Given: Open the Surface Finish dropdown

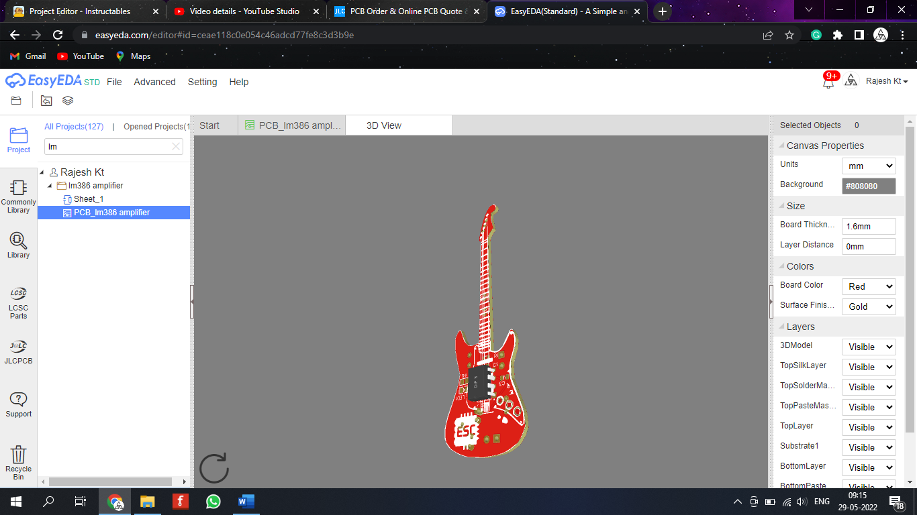Looking at the screenshot, I should coord(869,306).
